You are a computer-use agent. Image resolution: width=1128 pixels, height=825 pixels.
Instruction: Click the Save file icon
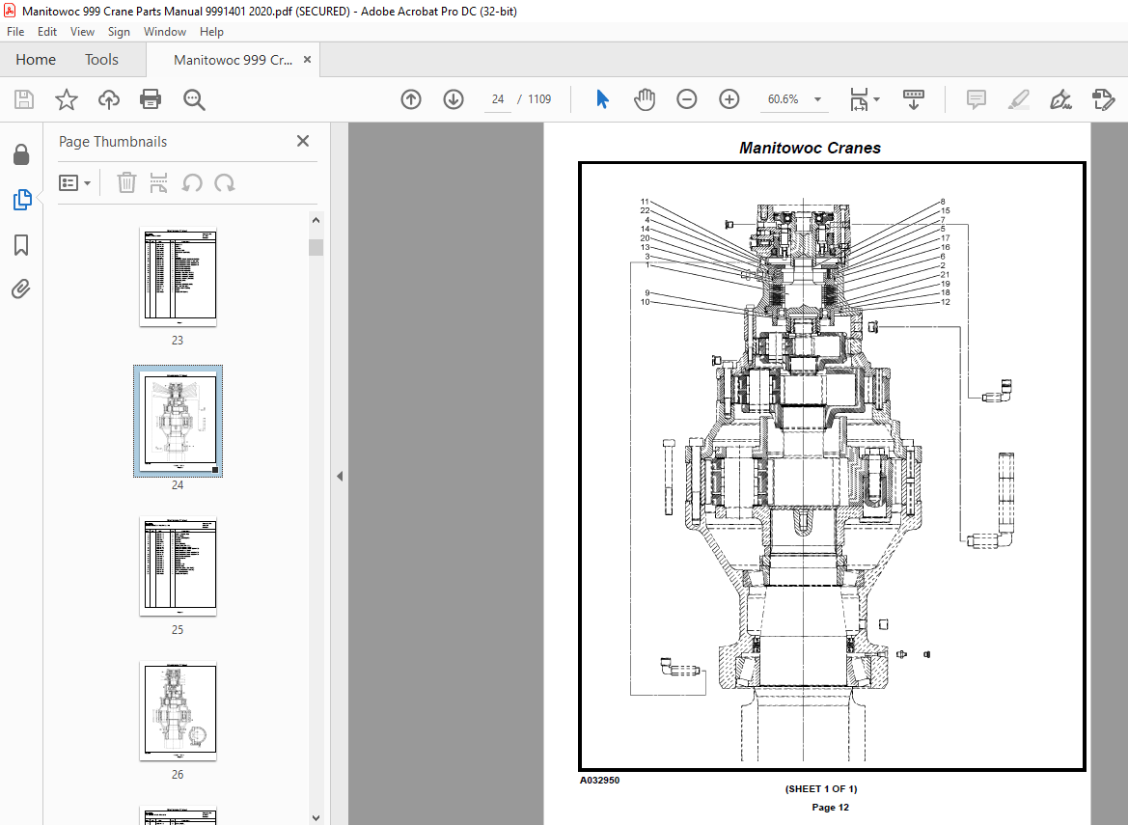click(x=24, y=99)
